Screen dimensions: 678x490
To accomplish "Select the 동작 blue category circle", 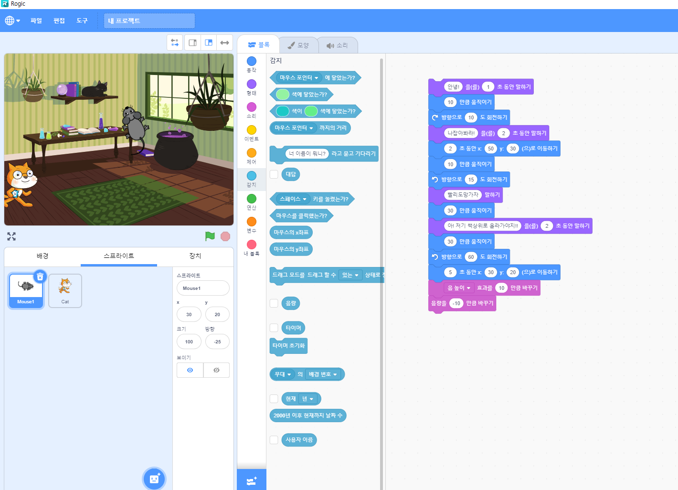I will 252,61.
